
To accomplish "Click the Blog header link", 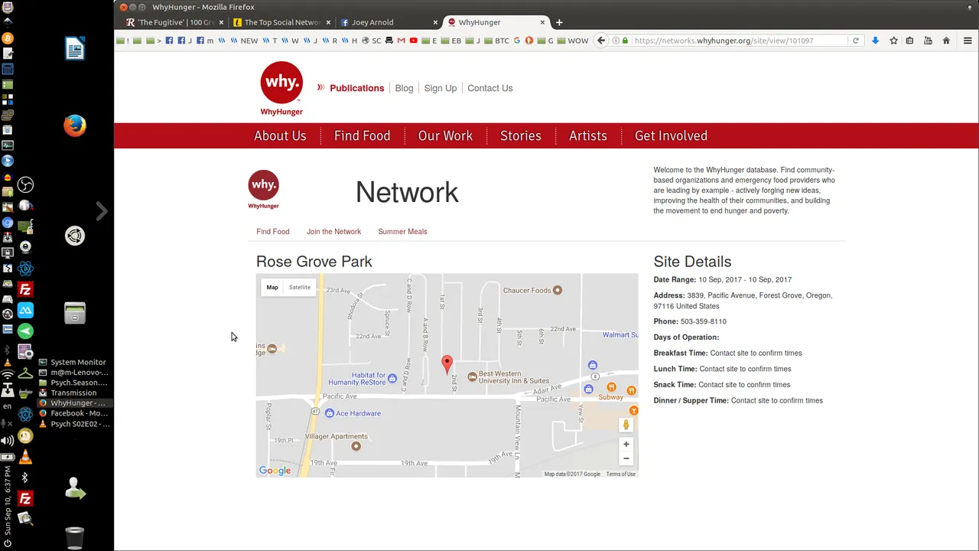I will pos(404,88).
